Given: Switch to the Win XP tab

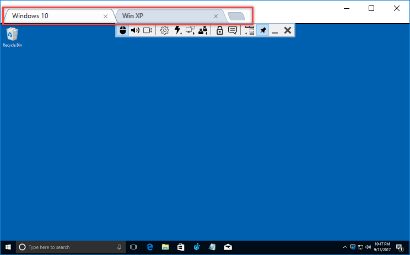Looking at the screenshot, I should click(165, 16).
